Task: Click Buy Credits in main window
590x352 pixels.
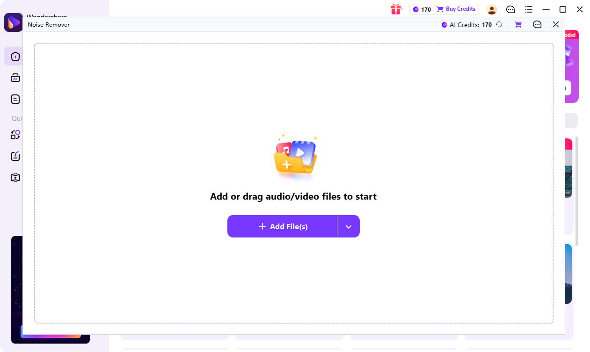Action: (x=456, y=9)
